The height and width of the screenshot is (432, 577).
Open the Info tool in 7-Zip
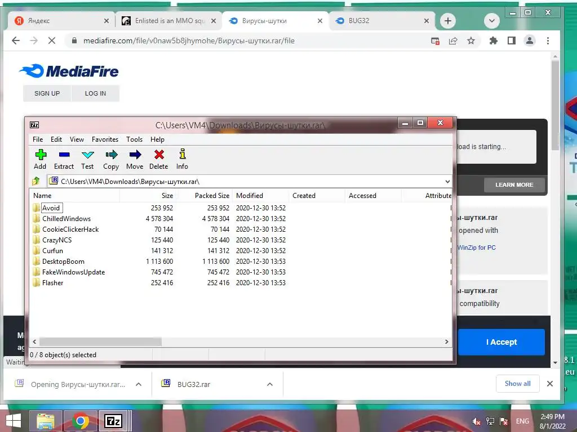point(182,159)
